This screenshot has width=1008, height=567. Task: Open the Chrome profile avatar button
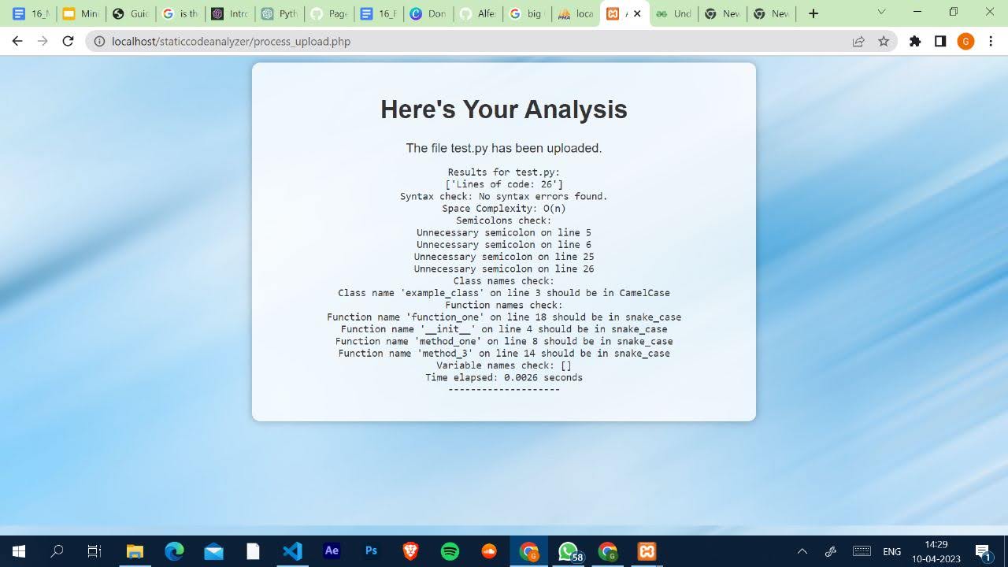pos(965,41)
